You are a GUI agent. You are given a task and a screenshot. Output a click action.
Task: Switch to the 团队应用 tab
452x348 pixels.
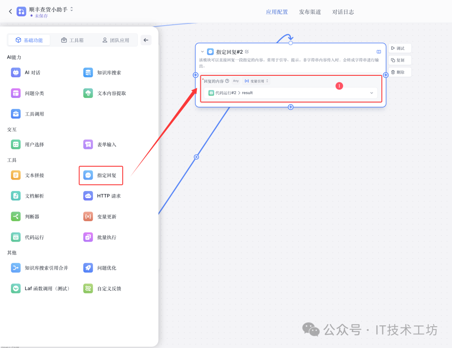click(x=116, y=40)
